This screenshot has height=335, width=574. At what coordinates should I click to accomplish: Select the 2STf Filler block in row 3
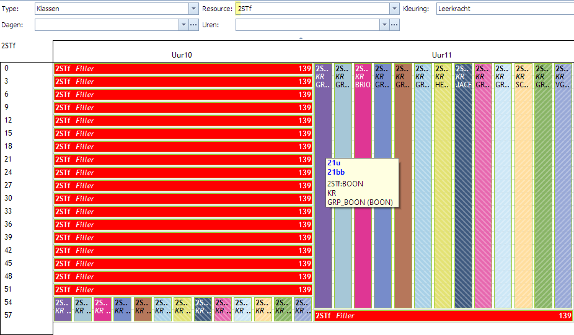tap(183, 82)
